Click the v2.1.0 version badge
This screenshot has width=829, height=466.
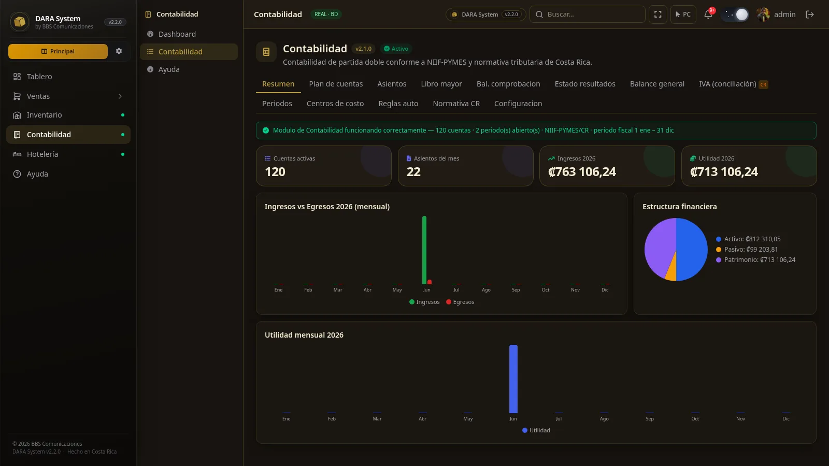tap(364, 49)
